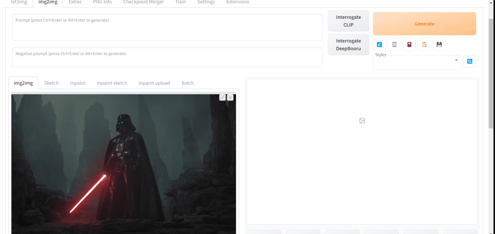The image size is (495, 234).
Task: Click the pencil edit icon on image
Action: click(x=222, y=97)
